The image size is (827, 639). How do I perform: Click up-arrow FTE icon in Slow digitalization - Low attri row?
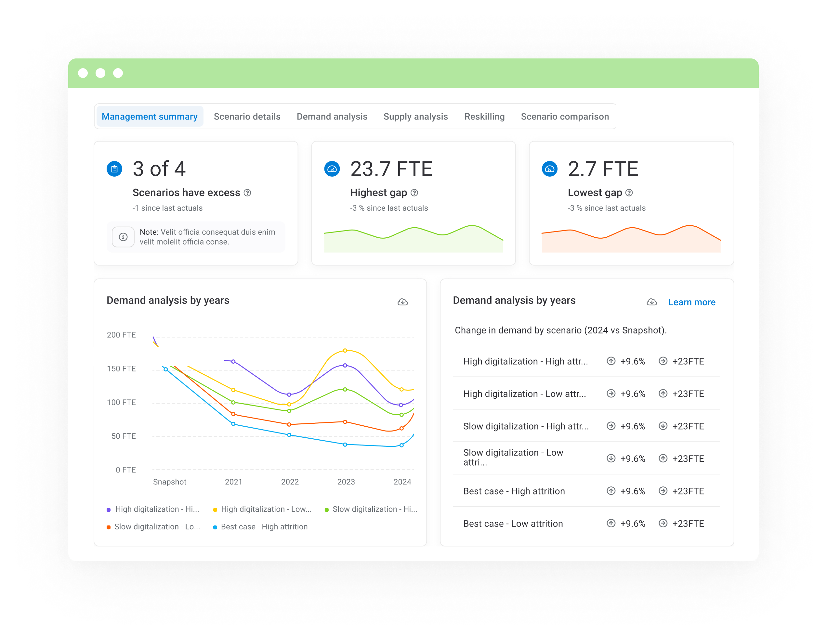[663, 459]
